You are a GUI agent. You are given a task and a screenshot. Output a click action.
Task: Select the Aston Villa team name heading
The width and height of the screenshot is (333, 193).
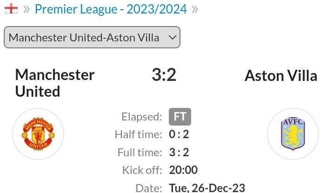281,76
